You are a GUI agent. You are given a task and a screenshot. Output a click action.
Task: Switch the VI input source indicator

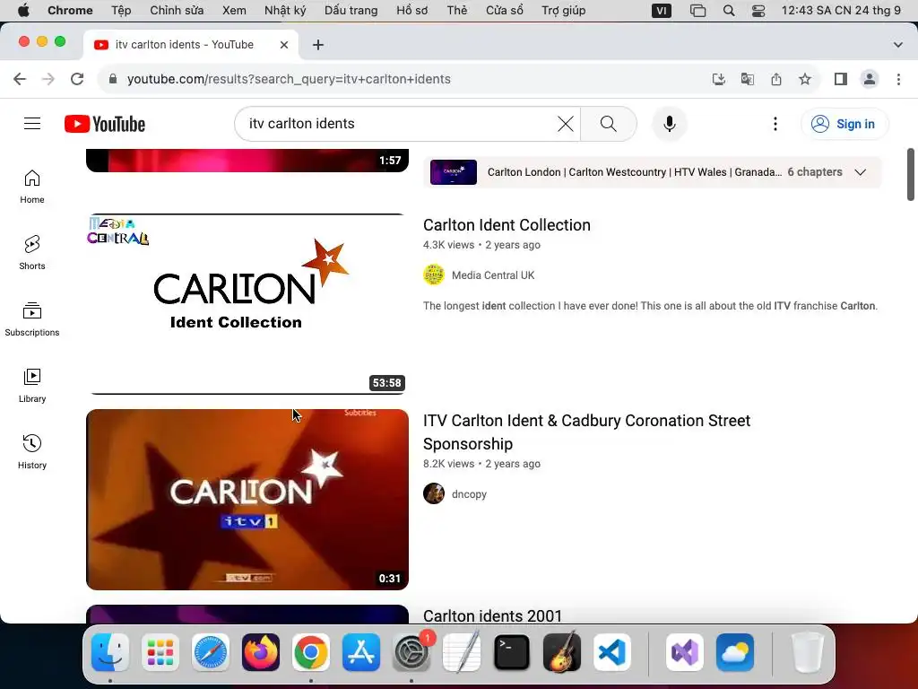click(x=661, y=11)
